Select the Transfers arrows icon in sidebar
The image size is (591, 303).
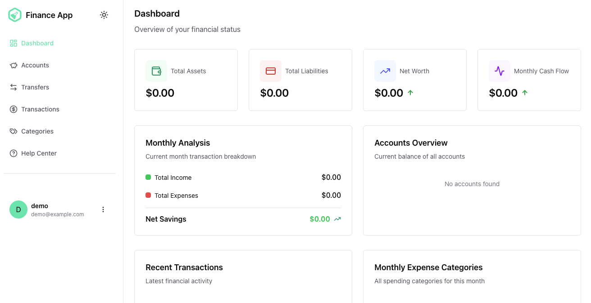coord(13,87)
